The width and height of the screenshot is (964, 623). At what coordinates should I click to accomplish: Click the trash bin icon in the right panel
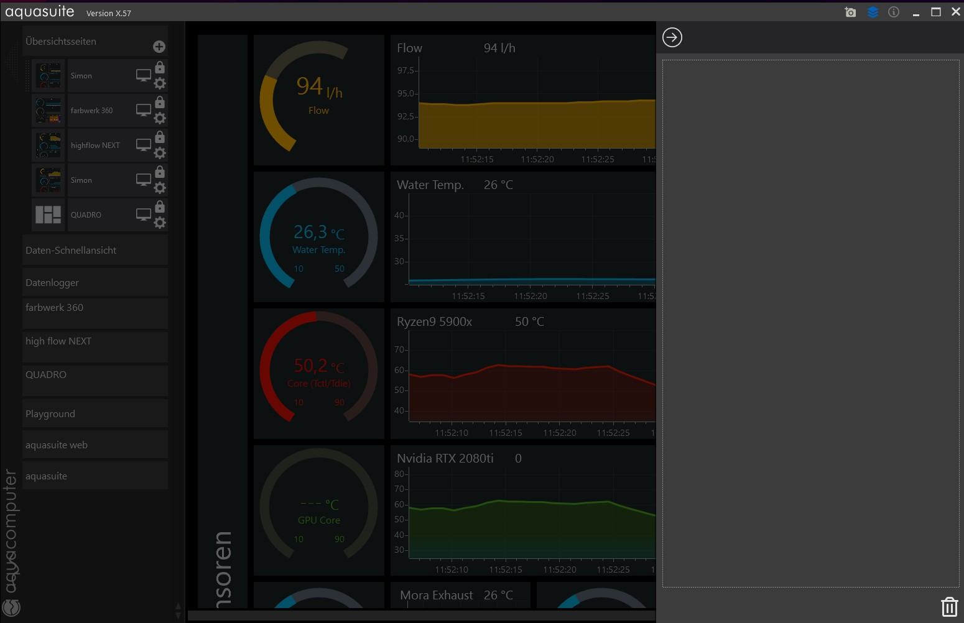(949, 607)
